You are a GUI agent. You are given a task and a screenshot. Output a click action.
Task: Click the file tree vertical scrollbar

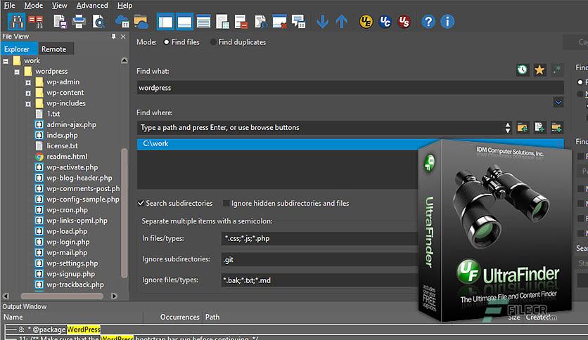click(x=124, y=213)
